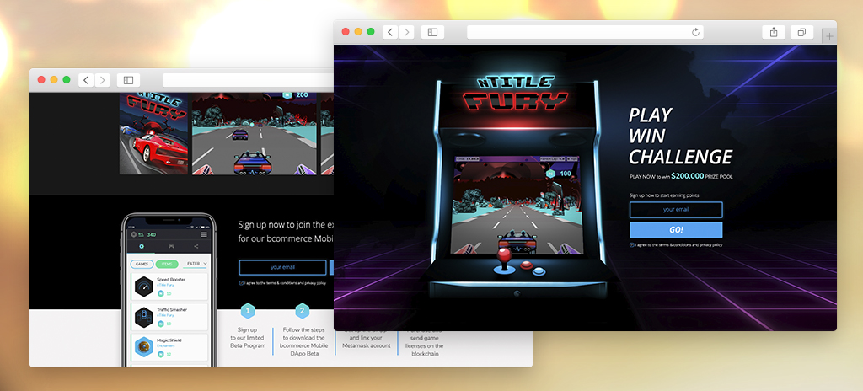Expand the FILTER dropdown in phone app
Viewport: 863px width, 391px height.
click(195, 264)
